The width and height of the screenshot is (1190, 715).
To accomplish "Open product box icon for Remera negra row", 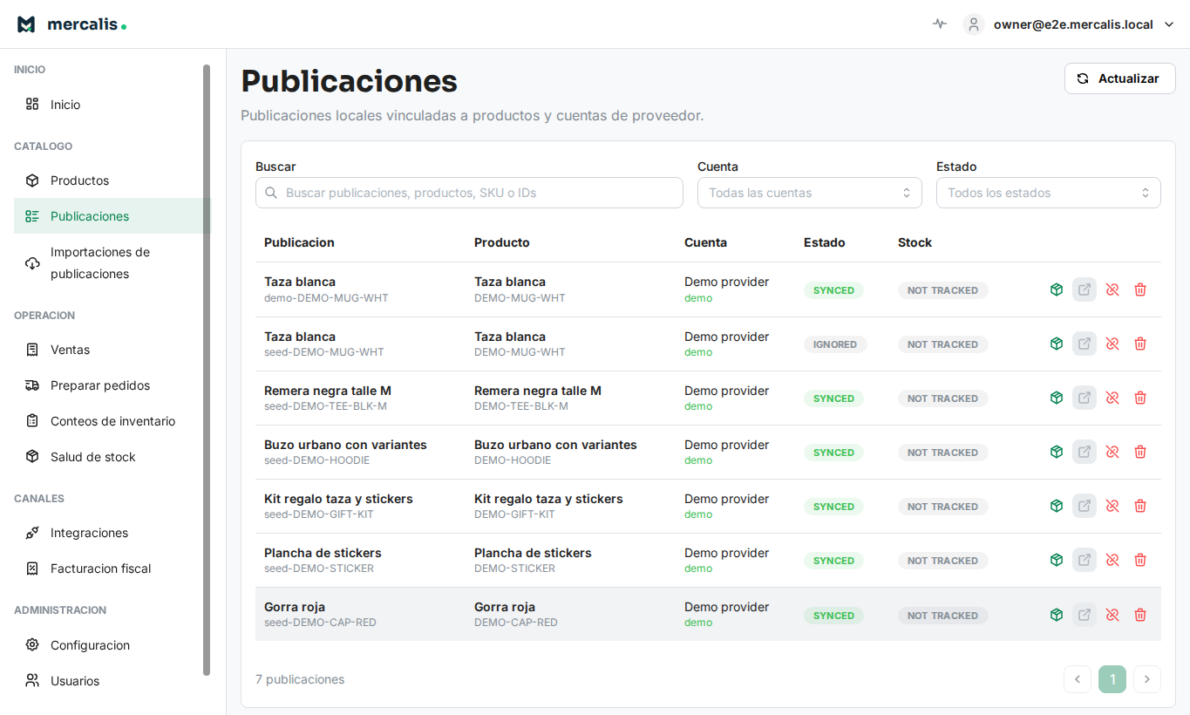I will (x=1057, y=398).
